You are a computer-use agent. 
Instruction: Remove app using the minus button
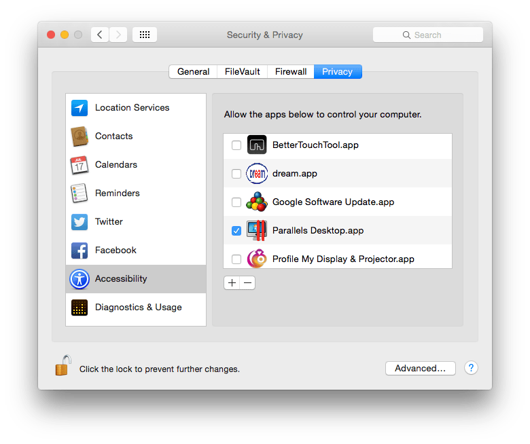247,283
